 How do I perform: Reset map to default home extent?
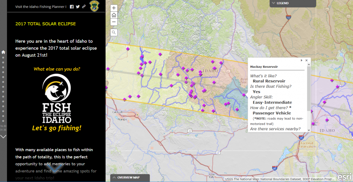click(x=114, y=15)
